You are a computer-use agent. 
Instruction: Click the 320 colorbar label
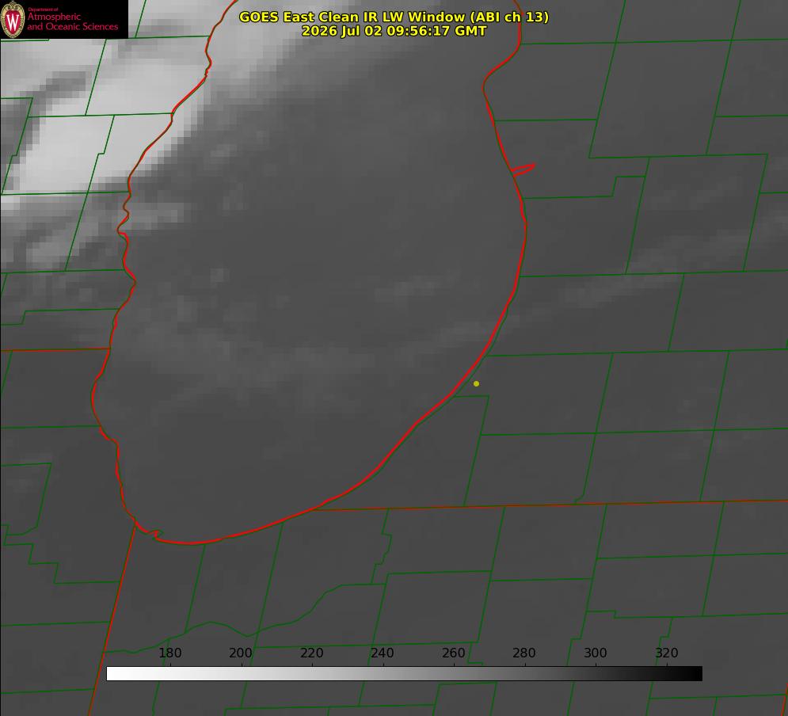(667, 653)
